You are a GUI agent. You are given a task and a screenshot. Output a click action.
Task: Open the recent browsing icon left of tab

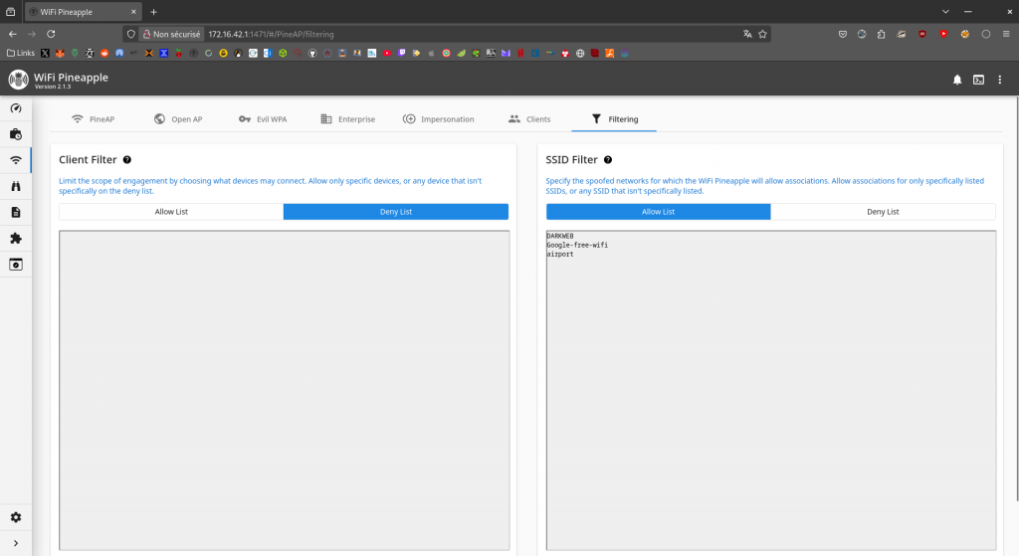click(x=10, y=12)
